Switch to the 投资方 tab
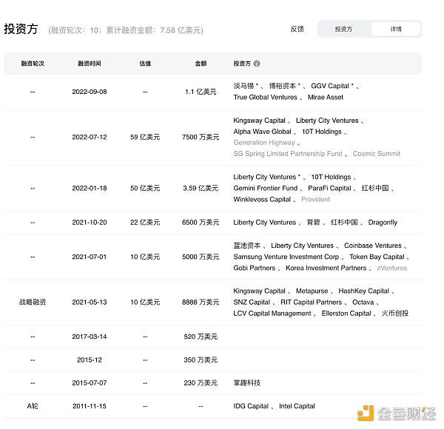 343,29
